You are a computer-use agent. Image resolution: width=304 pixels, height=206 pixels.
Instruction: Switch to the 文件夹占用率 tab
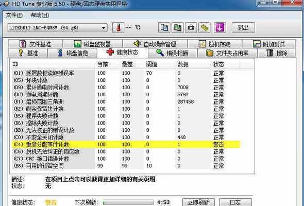[227, 53]
